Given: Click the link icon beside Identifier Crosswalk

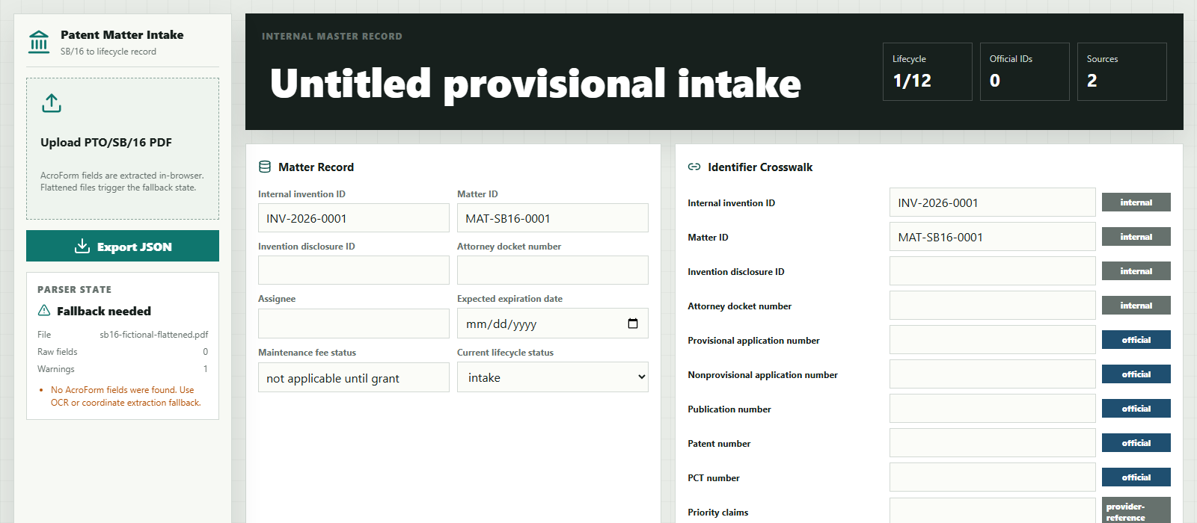Looking at the screenshot, I should (x=694, y=167).
